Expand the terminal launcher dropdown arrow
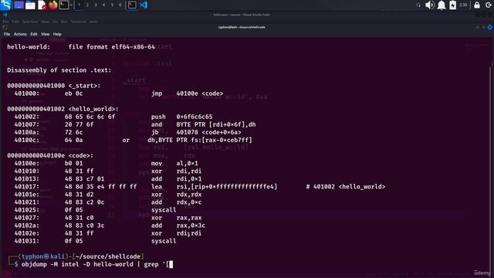 click(71, 5)
